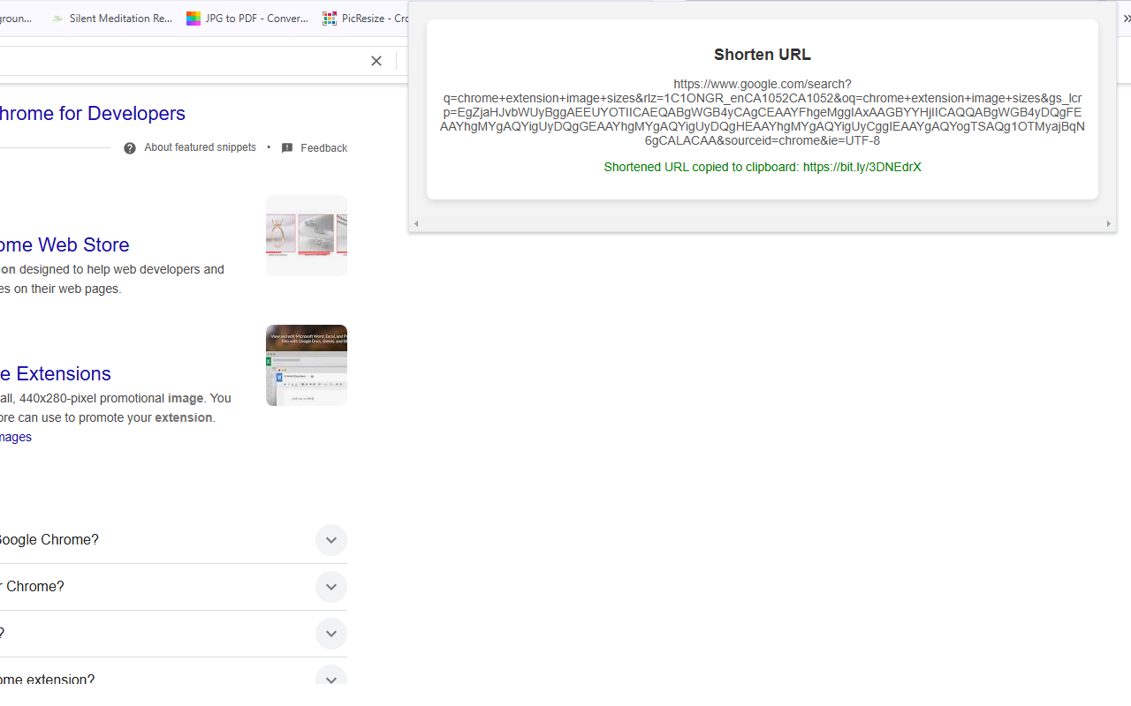Image resolution: width=1131 pixels, height=706 pixels.
Task: Click the 'Shorten URL' popup heading
Action: (x=763, y=55)
